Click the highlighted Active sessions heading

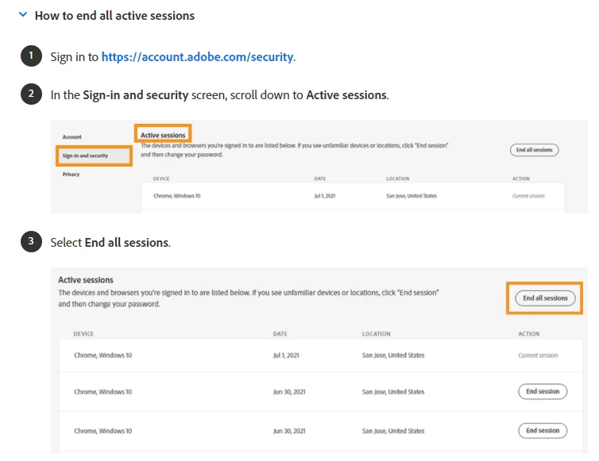pyautogui.click(x=163, y=136)
